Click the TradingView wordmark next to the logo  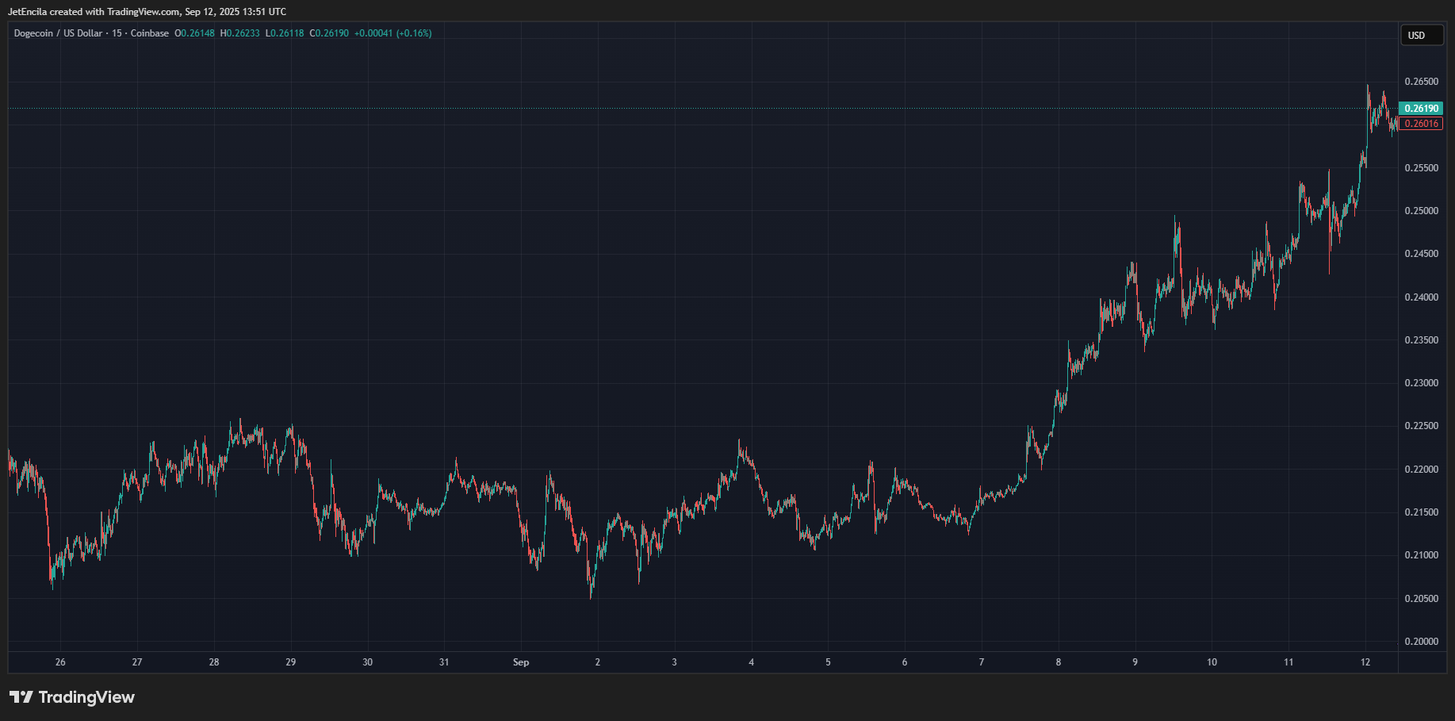pyautogui.click(x=86, y=697)
